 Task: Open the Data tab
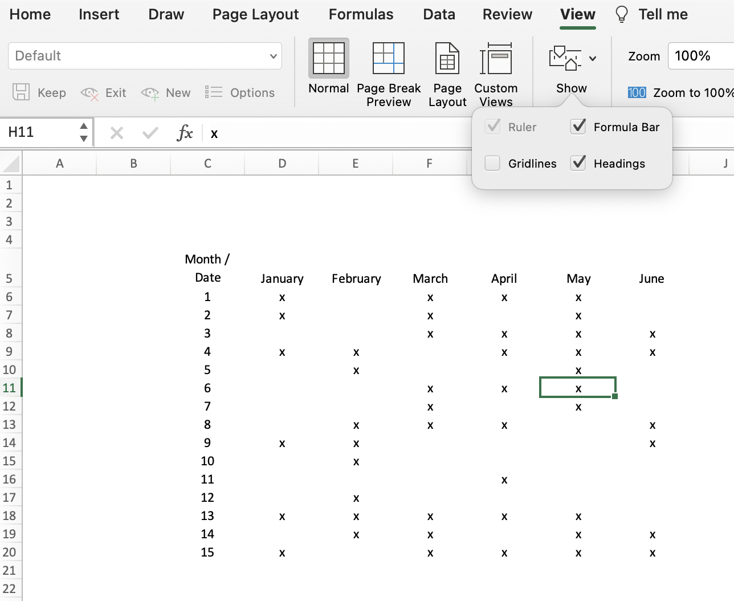pos(439,14)
